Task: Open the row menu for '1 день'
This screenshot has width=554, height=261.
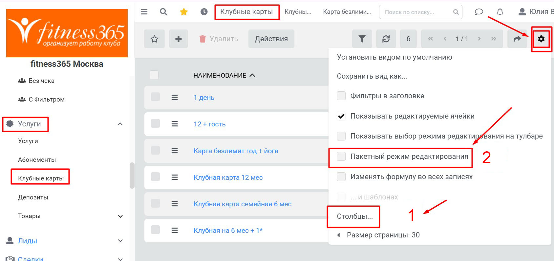Action: click(x=175, y=98)
